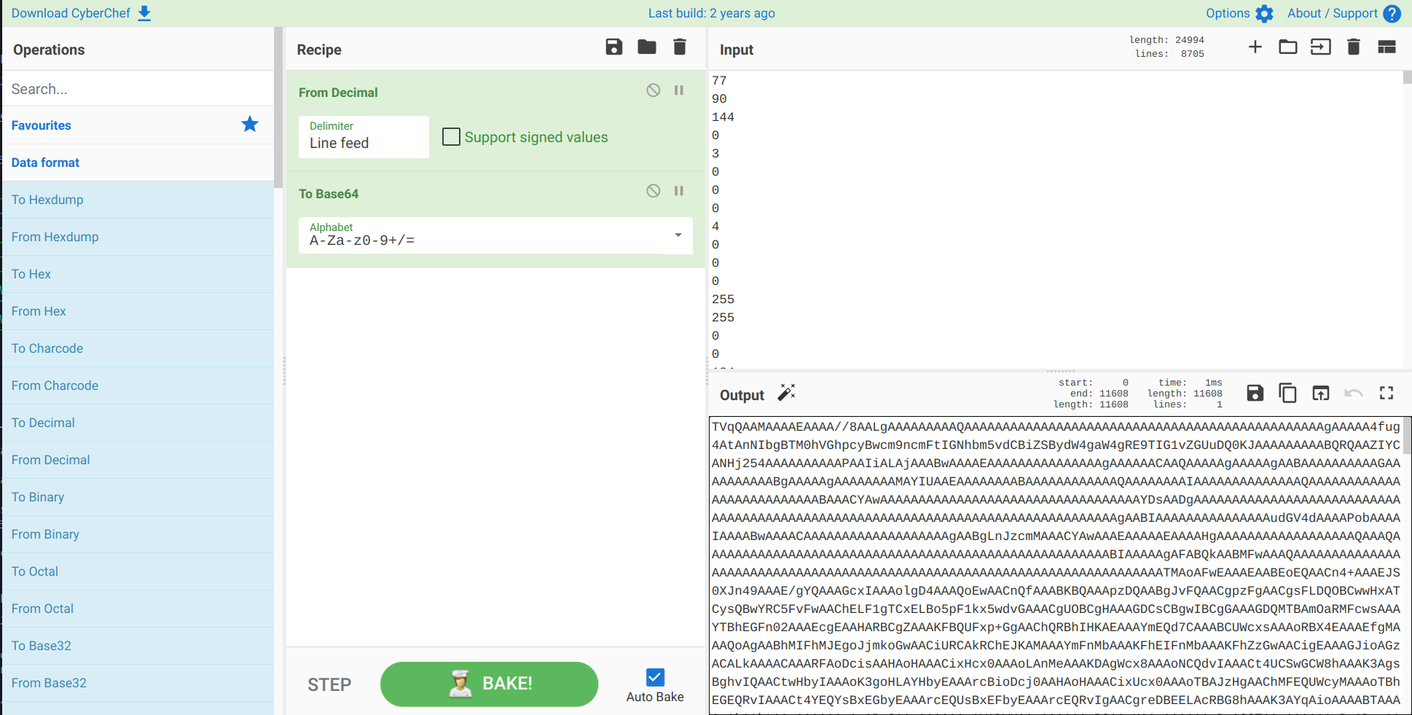Screen dimensions: 1412x715
Task: Select the From Octal operation
Action: 138,609
